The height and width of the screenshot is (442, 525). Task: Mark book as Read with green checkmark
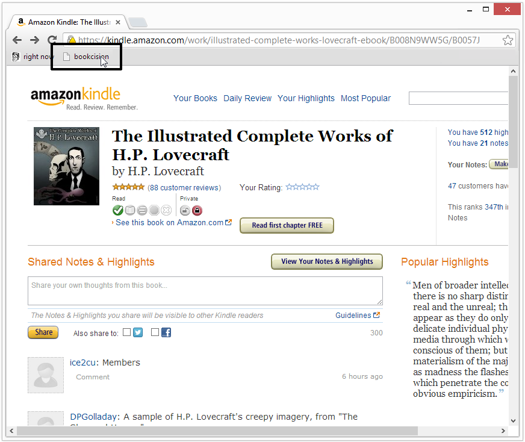point(118,210)
